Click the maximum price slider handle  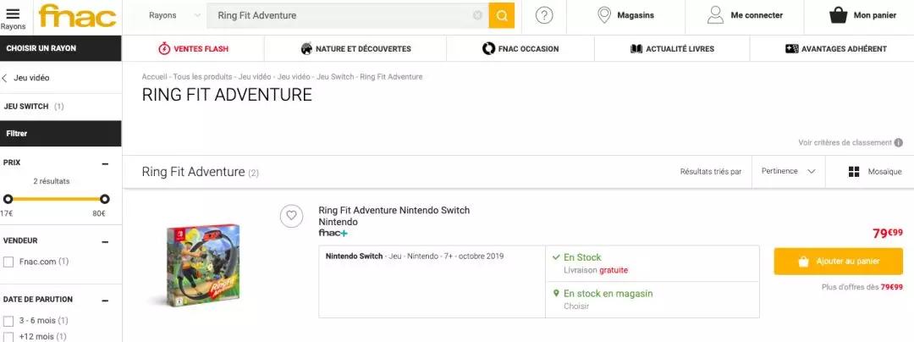(x=104, y=199)
